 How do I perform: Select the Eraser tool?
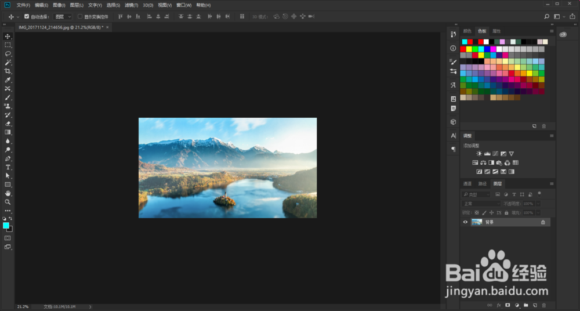point(8,124)
